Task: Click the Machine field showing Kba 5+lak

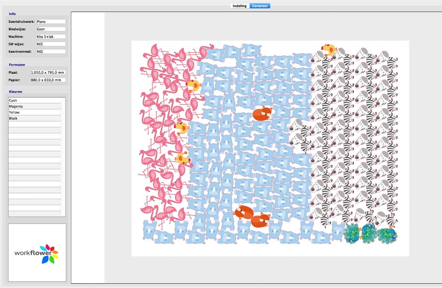Action: [x=51, y=36]
